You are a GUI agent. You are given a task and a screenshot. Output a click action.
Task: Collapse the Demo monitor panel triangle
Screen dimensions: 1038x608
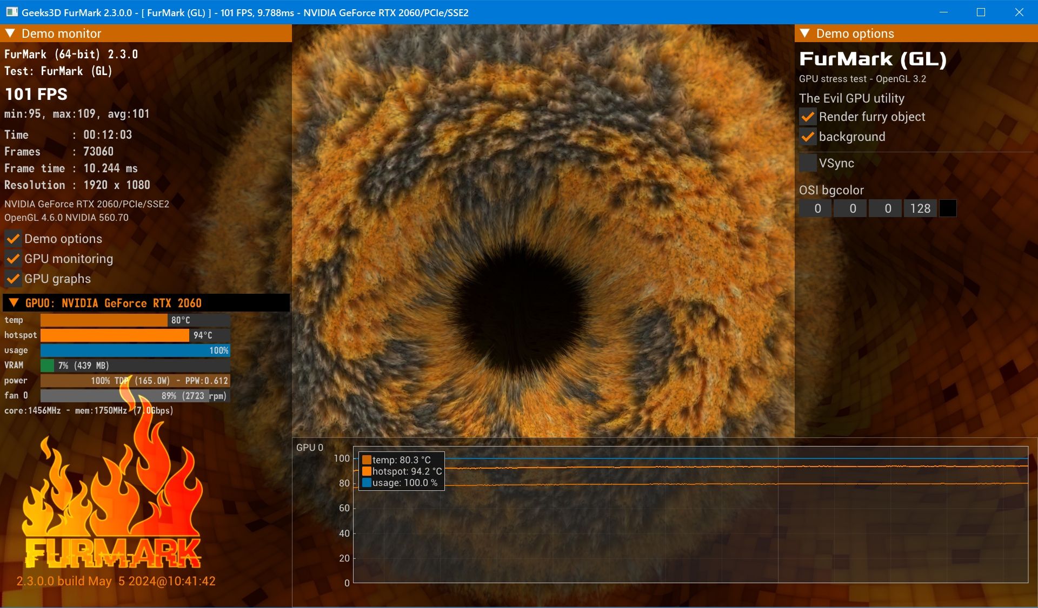click(x=10, y=33)
